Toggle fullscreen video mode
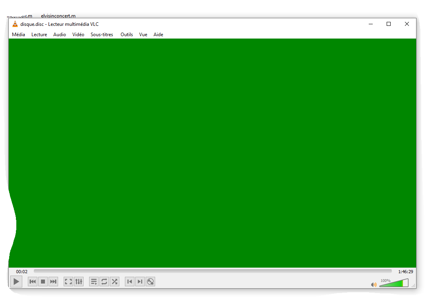Screen dimensions: 430x305 pyautogui.click(x=68, y=282)
